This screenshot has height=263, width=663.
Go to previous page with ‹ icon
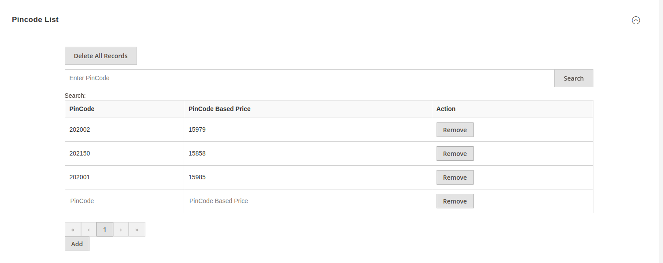89,230
